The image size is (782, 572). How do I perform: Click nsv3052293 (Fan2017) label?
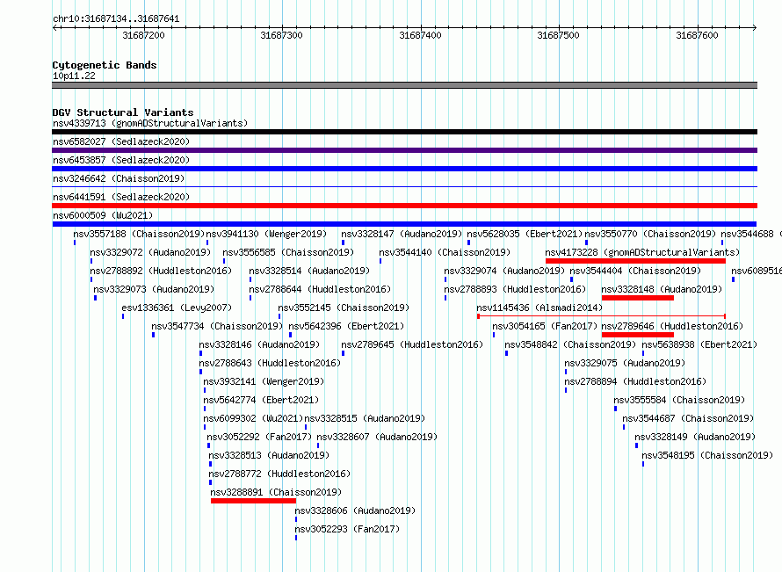[x=347, y=529]
